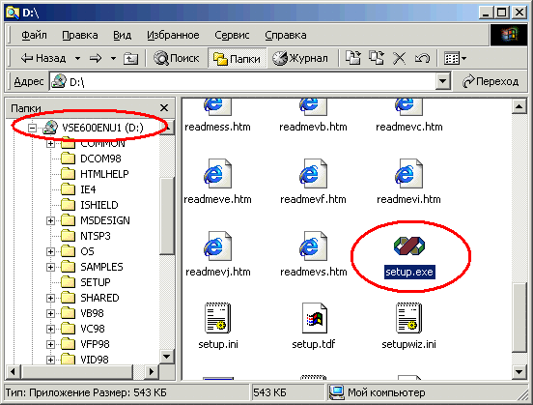
Task: Select the setup.tdf file icon
Action: click(x=314, y=318)
